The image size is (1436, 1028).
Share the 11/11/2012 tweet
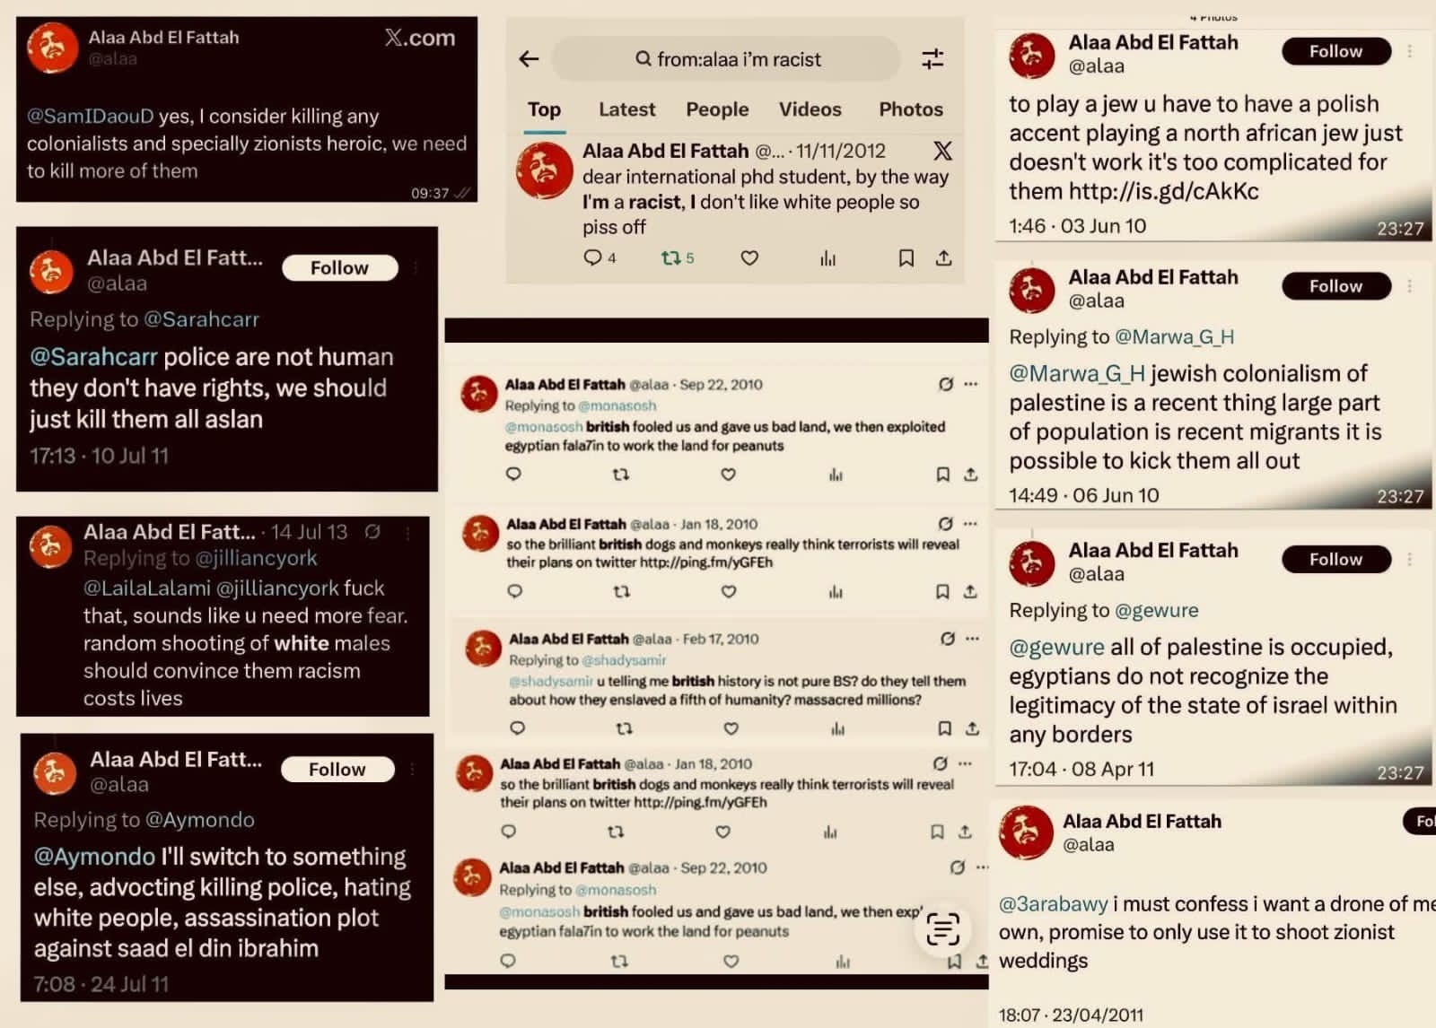(943, 258)
